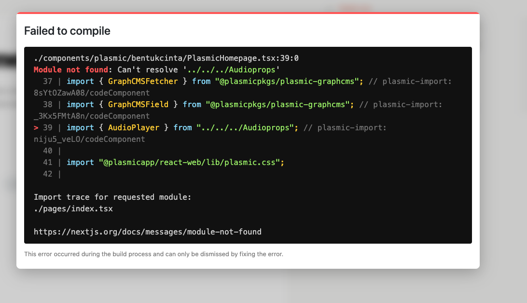
Task: Click "Import trace for requested module:" text
Action: tap(112, 197)
